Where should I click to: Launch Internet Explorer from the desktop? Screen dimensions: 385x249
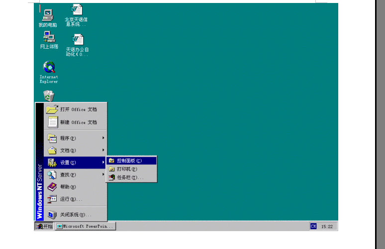[49, 67]
